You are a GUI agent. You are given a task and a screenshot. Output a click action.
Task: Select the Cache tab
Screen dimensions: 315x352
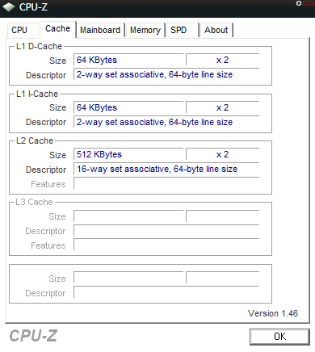coord(58,29)
